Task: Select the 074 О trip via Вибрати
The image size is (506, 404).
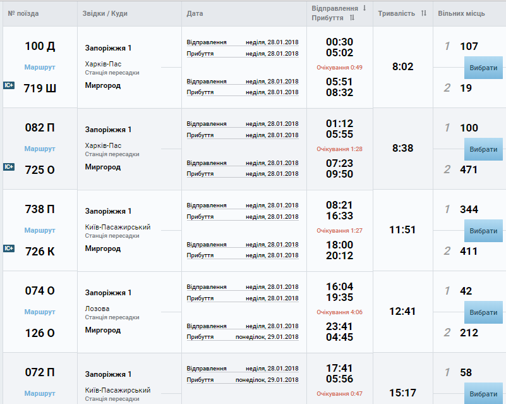Action: click(x=483, y=312)
